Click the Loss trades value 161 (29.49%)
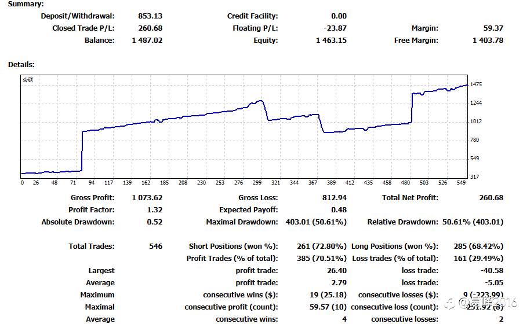 (x=478, y=259)
